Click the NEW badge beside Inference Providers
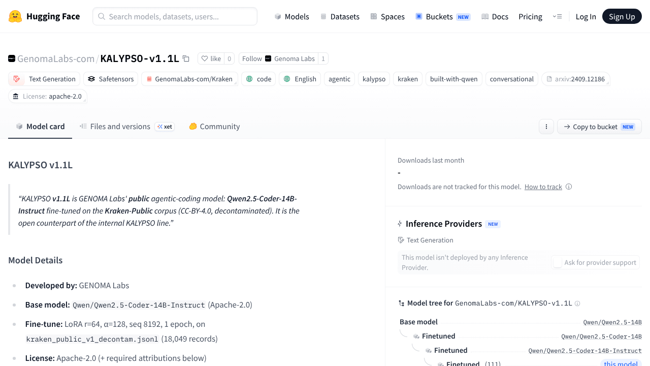The image size is (650, 366). (493, 224)
